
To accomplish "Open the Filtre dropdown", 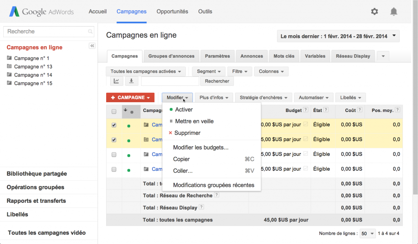I will click(x=240, y=71).
